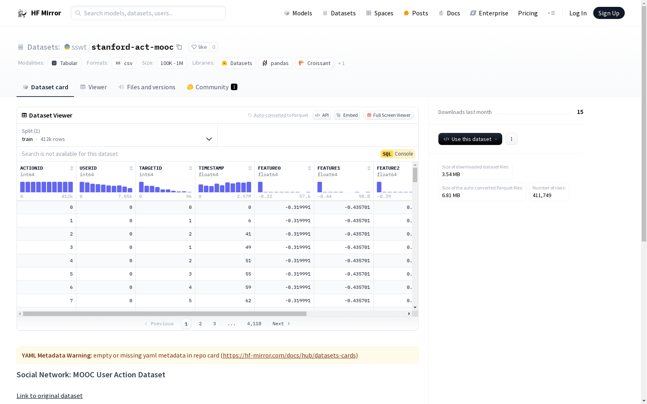The width and height of the screenshot is (647, 404).
Task: Click the TIMESTAMP cell with value 41
Action: [225, 234]
